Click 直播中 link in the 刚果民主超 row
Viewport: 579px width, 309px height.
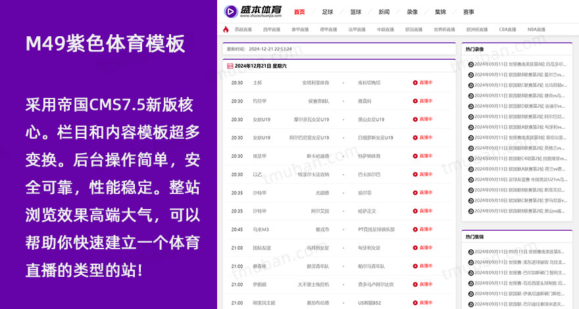[426, 302]
